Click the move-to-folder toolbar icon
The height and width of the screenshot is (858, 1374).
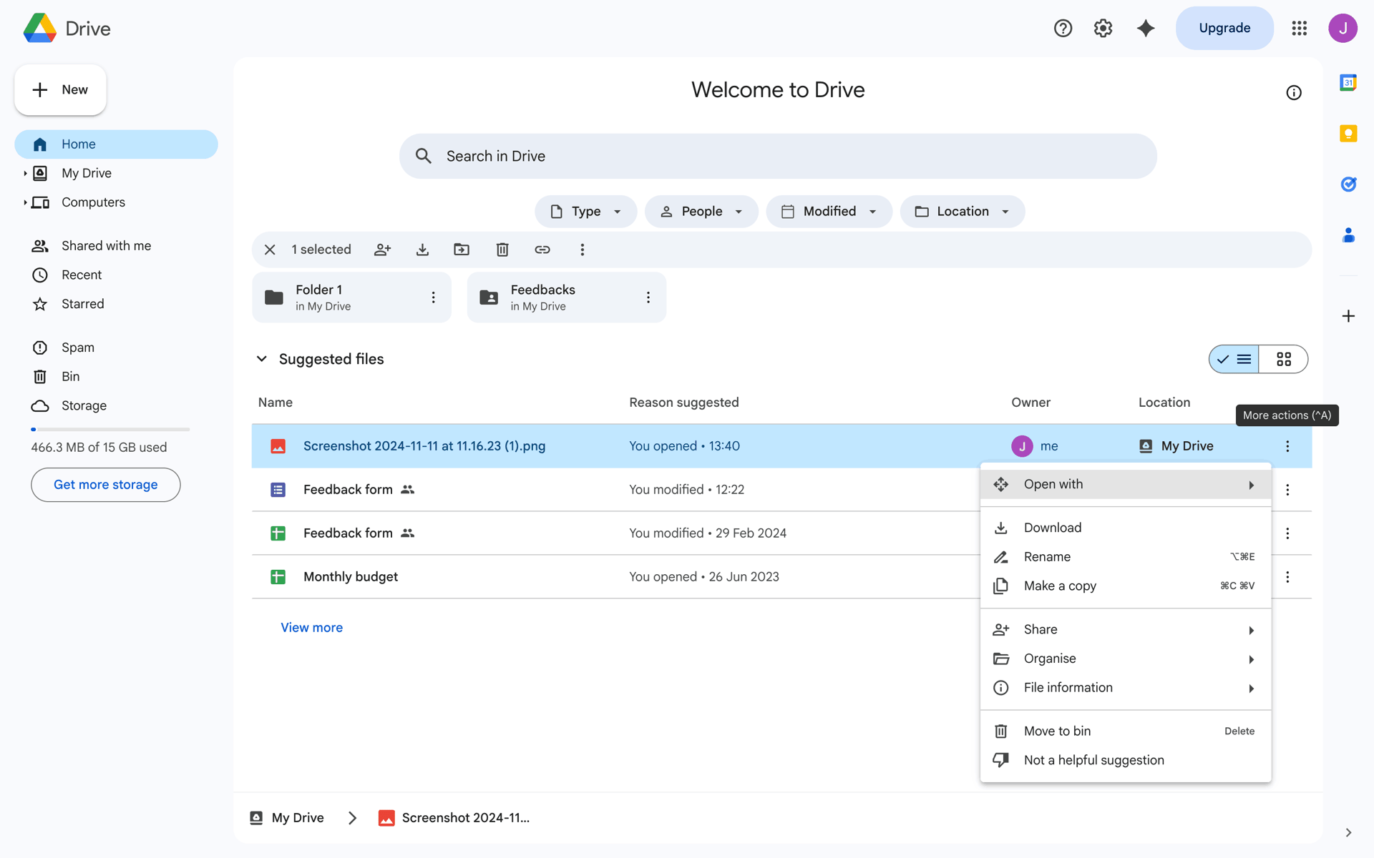point(462,250)
